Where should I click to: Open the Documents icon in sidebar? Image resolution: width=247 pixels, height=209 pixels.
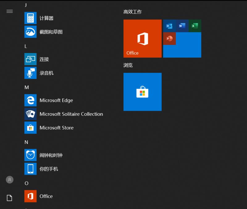coord(10,198)
